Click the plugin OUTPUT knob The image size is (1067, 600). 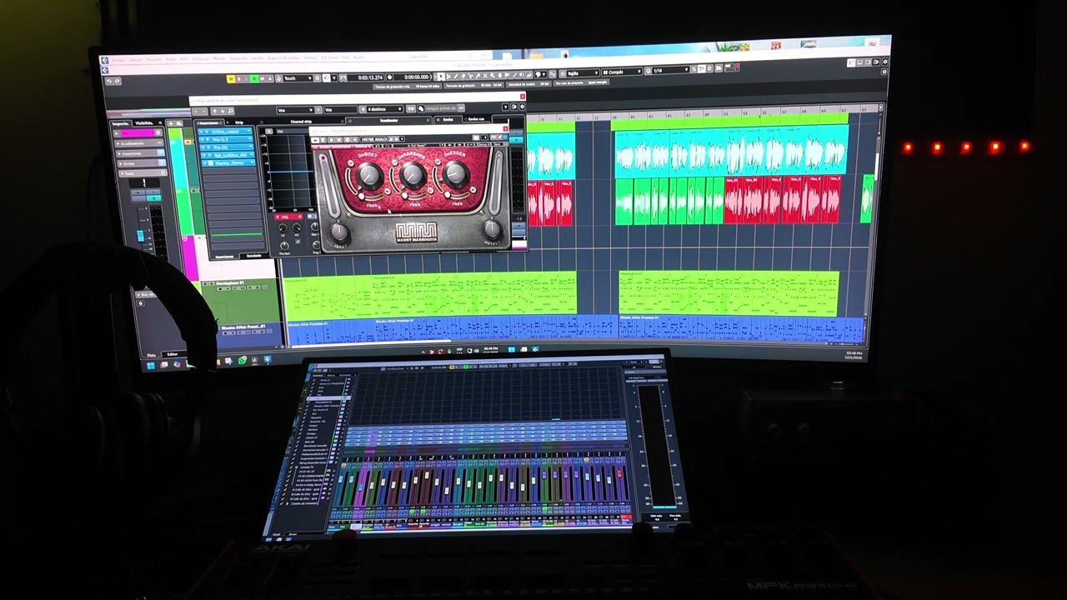492,230
